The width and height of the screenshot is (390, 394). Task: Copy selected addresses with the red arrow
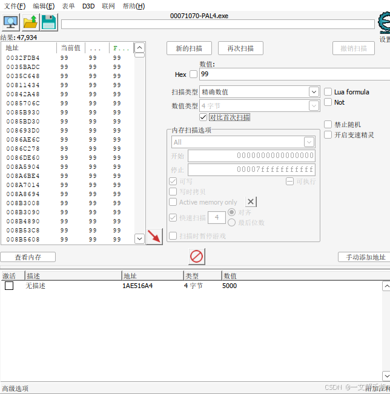click(x=154, y=237)
